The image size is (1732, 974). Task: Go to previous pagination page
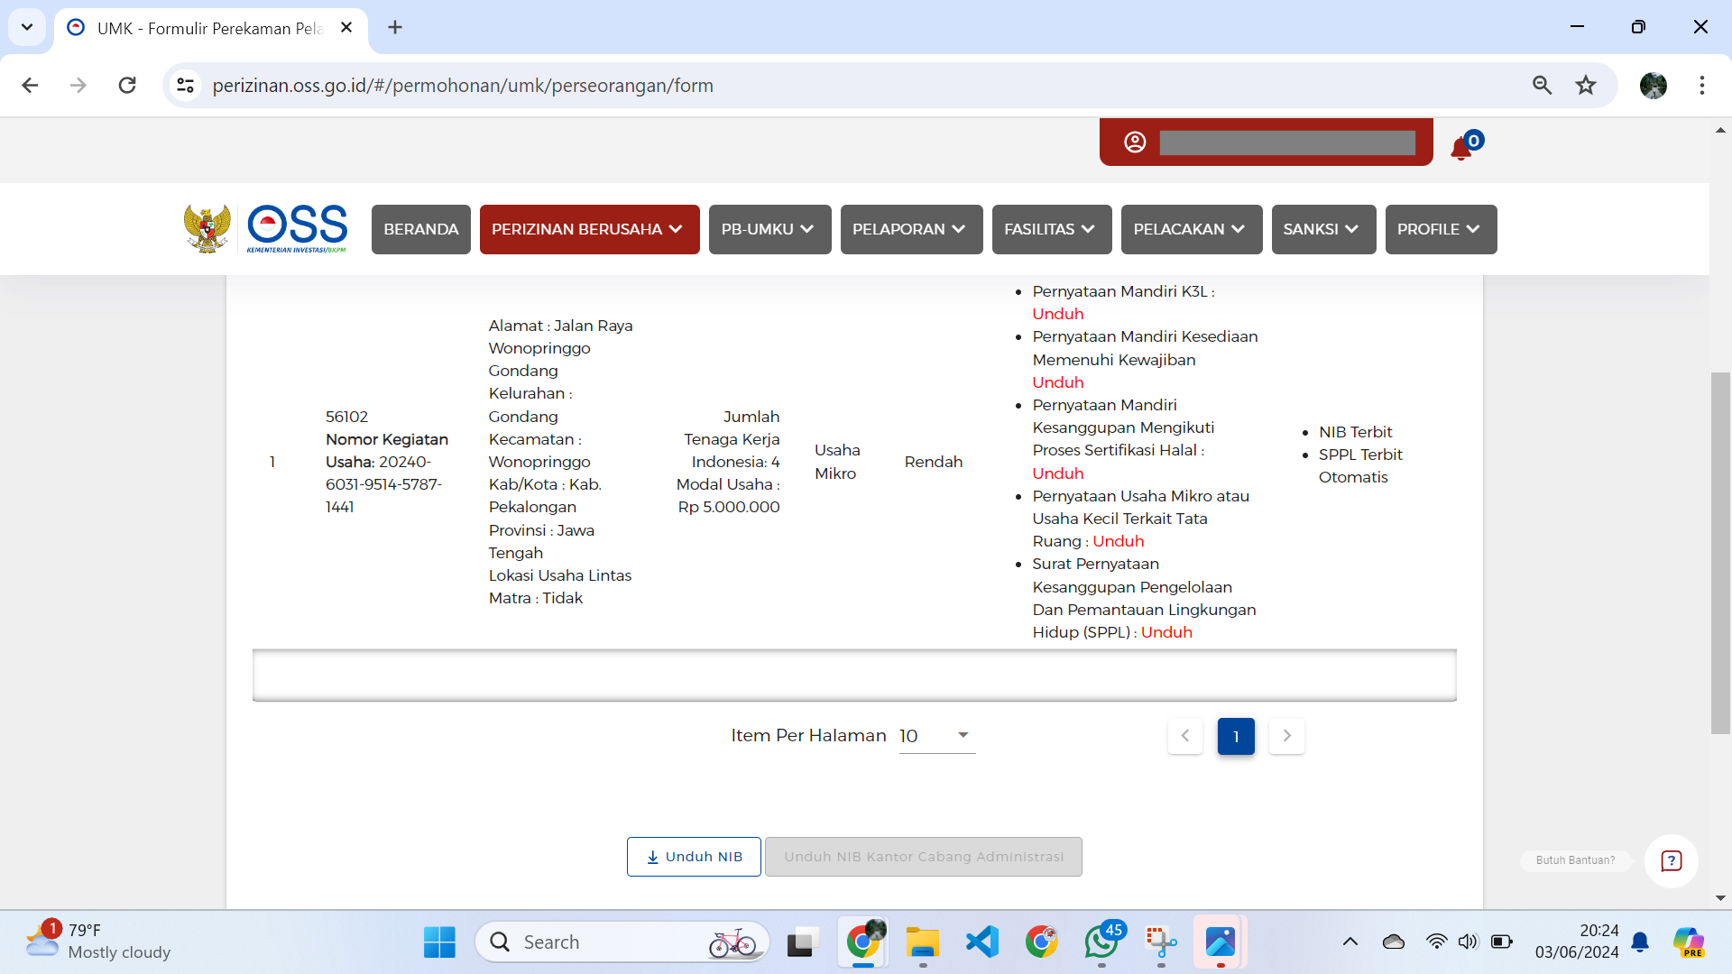point(1185,736)
